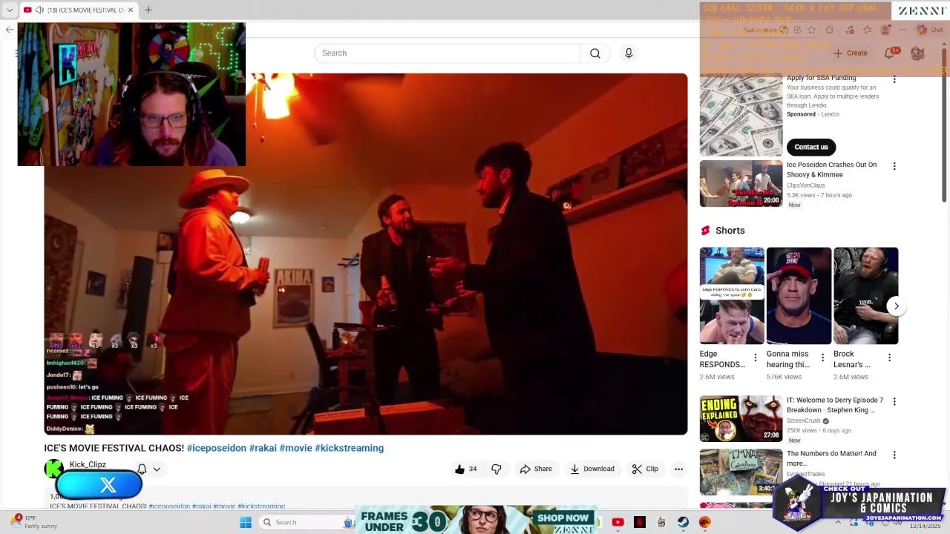Open the YouTube app in the taskbar

[x=617, y=522]
